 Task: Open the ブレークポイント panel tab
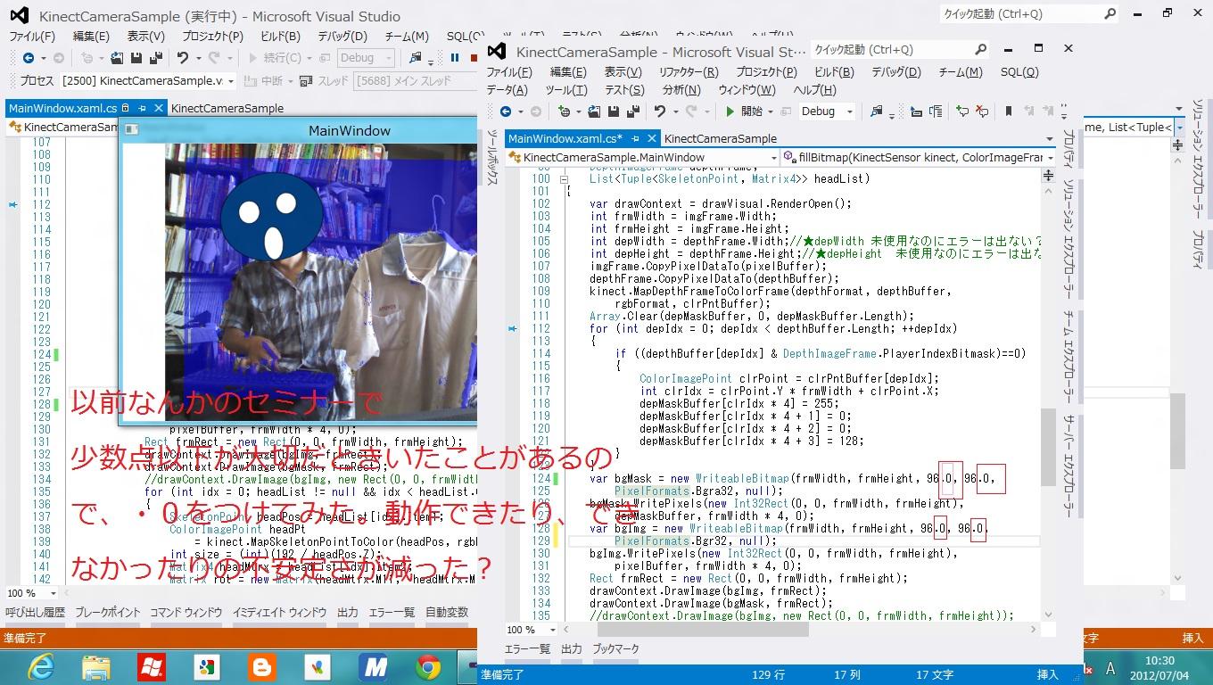(x=108, y=613)
